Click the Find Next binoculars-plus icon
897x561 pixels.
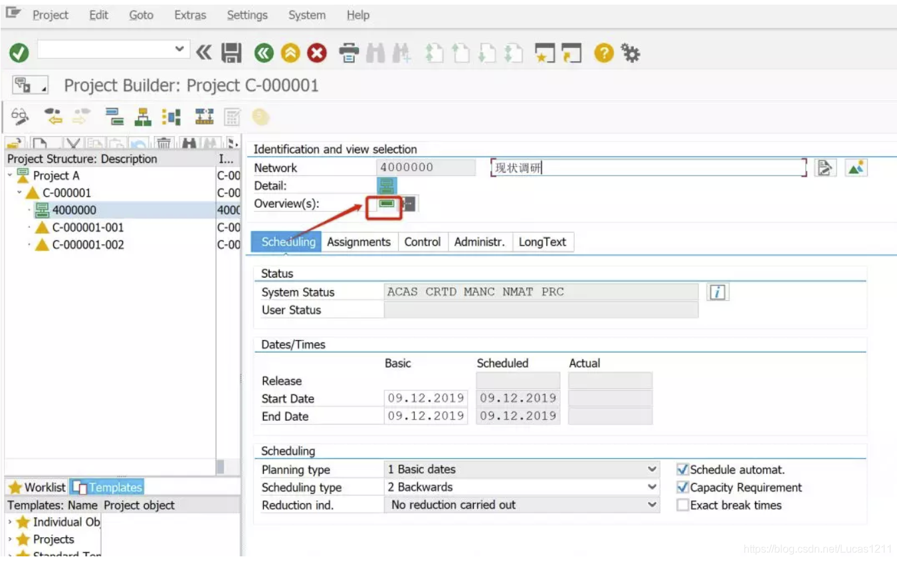click(x=401, y=53)
